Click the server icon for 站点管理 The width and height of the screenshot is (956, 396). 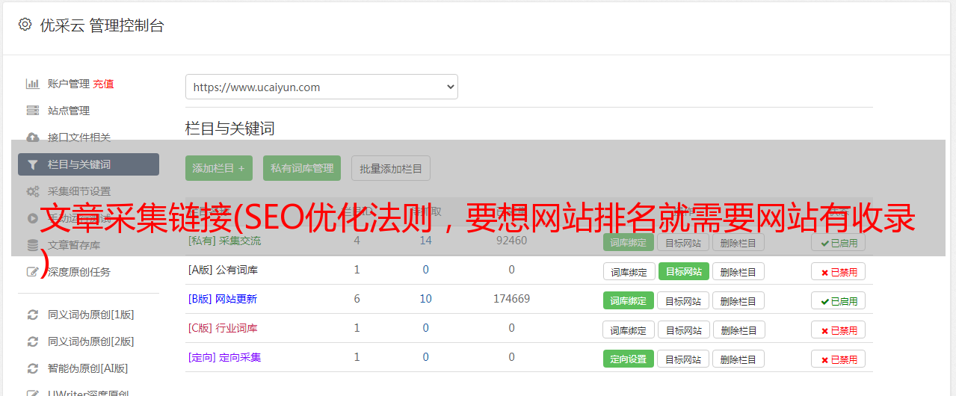pos(33,111)
